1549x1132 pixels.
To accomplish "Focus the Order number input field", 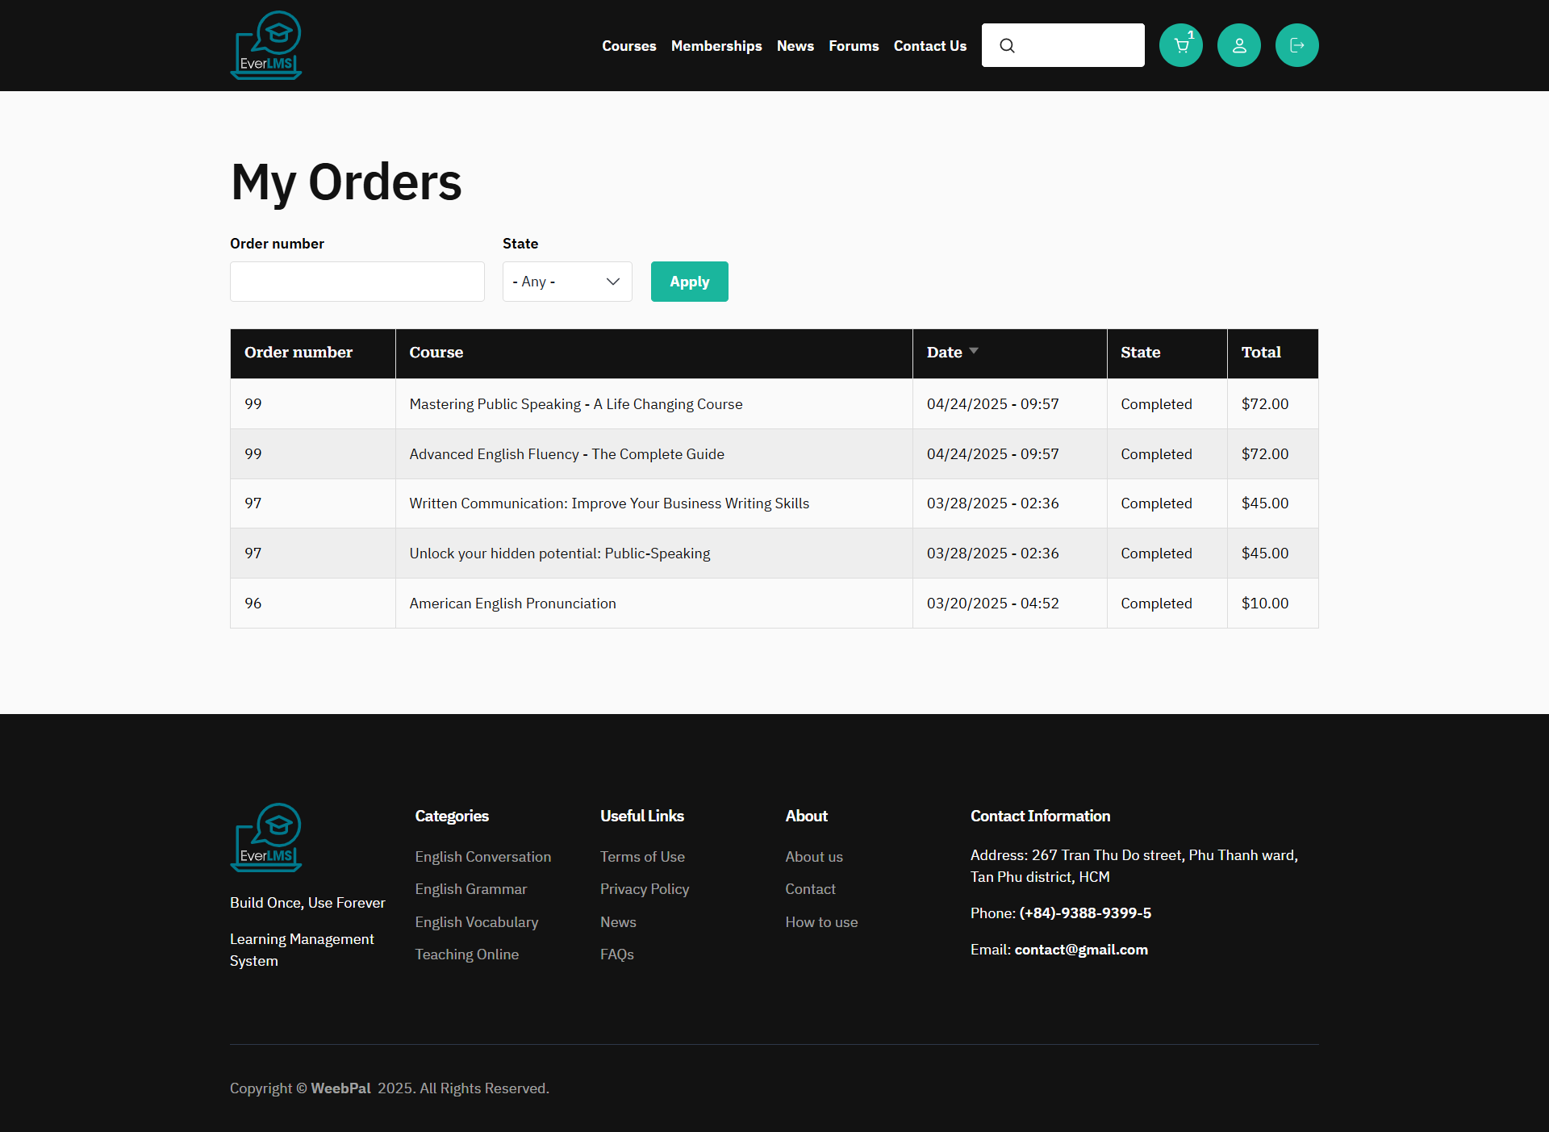I will coord(357,282).
